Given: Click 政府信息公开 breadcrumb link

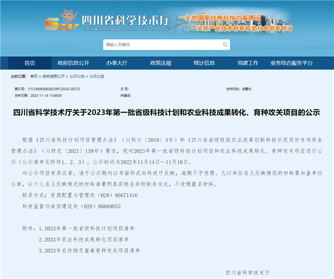Looking at the screenshot, I should [x=54, y=76].
